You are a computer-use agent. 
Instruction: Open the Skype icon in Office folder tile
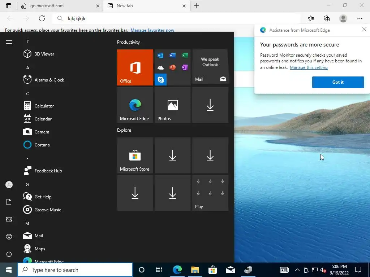(161, 80)
